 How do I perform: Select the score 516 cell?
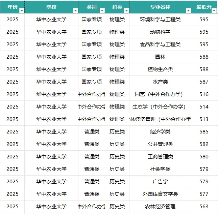point(204,94)
